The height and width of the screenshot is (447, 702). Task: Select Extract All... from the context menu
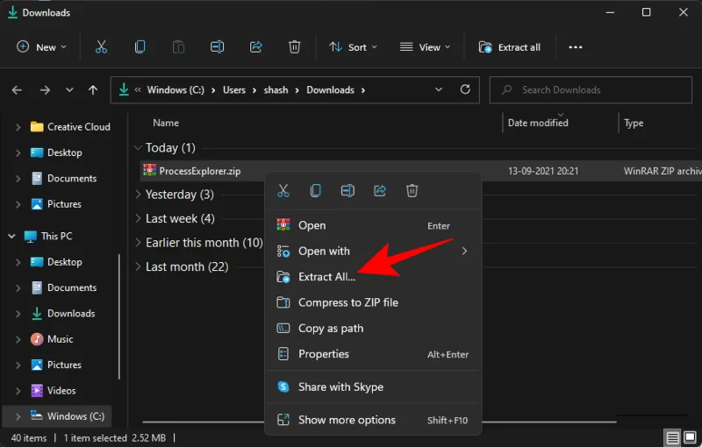point(326,276)
